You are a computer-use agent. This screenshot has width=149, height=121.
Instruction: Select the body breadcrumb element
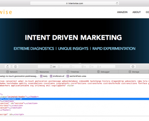pos(44,76)
